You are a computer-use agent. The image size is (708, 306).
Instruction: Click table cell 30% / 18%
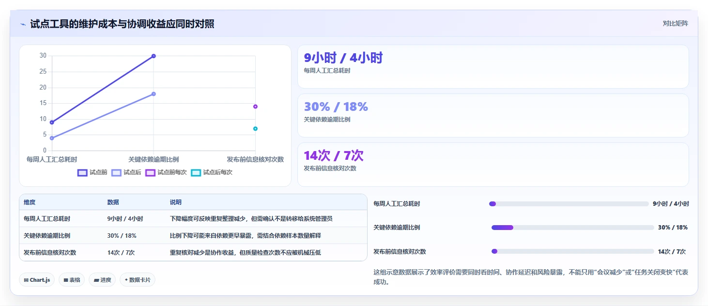point(122,236)
